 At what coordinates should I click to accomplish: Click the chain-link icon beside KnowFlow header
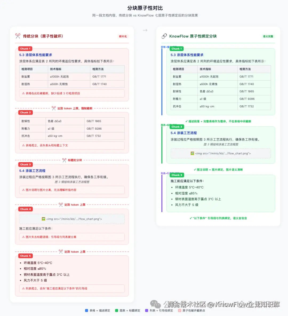pyautogui.click(x=164, y=36)
